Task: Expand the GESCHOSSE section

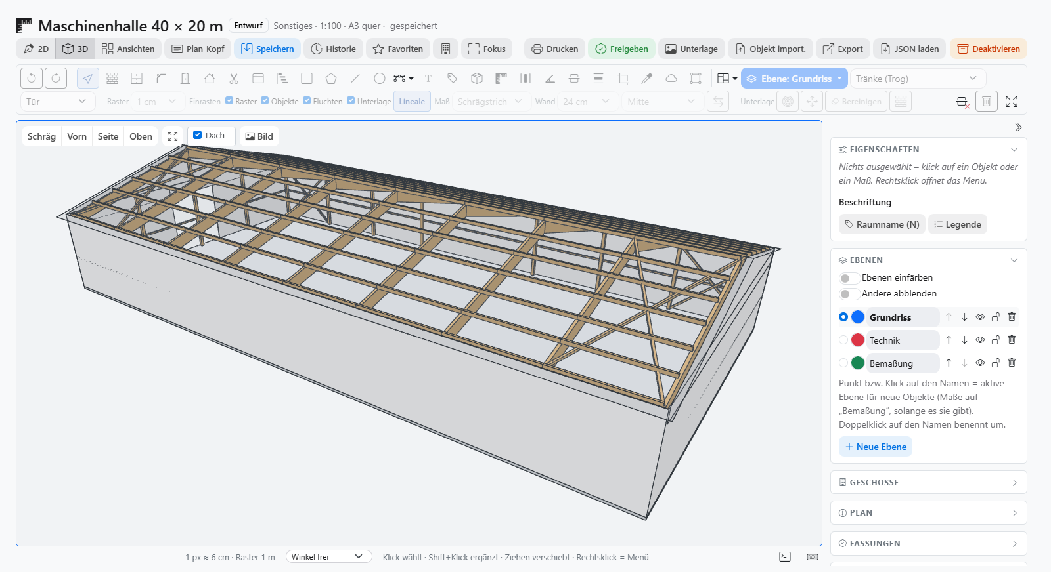Action: point(928,482)
